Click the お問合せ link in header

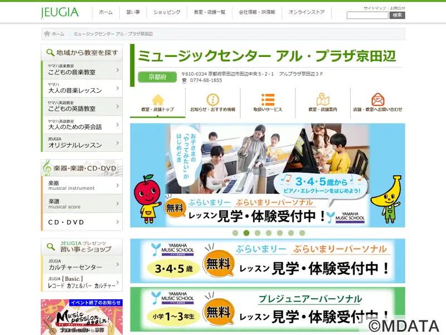click(x=397, y=8)
